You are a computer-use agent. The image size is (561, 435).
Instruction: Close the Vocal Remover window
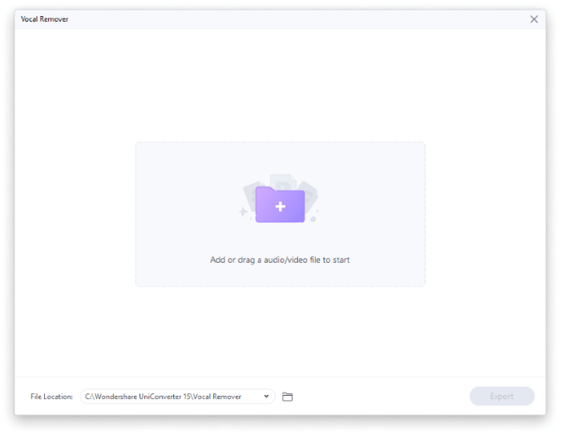point(534,19)
